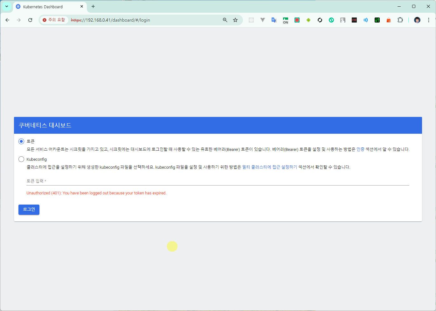The width and height of the screenshot is (436, 311).
Task: Click the 로그인 button
Action: pyautogui.click(x=29, y=210)
